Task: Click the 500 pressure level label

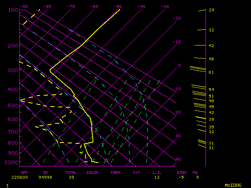Action: click(13, 106)
